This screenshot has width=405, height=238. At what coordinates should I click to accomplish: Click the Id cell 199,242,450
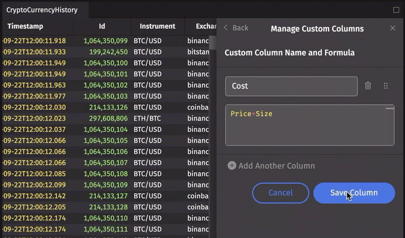click(109, 52)
